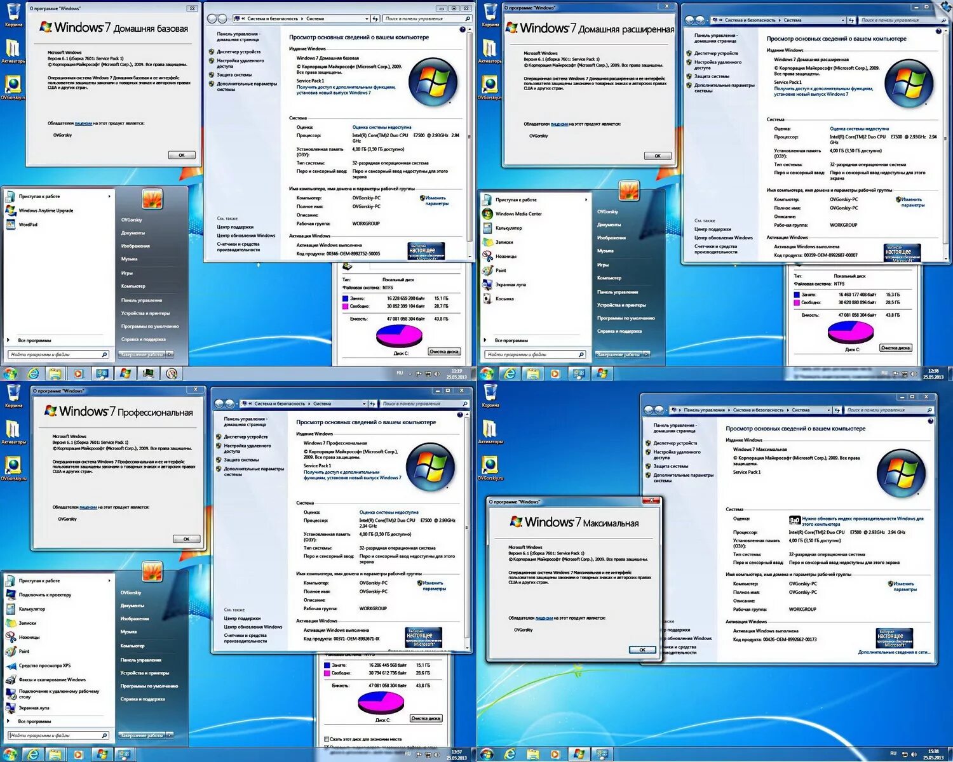Focus 'Найти программы и файлы' in Домашняя базовая Start menu
This screenshot has height=762, width=953.
pyautogui.click(x=58, y=354)
